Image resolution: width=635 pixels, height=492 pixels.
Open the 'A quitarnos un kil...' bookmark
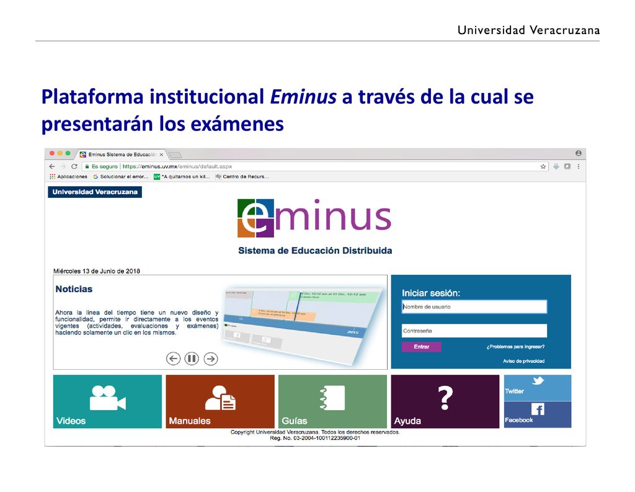182,177
